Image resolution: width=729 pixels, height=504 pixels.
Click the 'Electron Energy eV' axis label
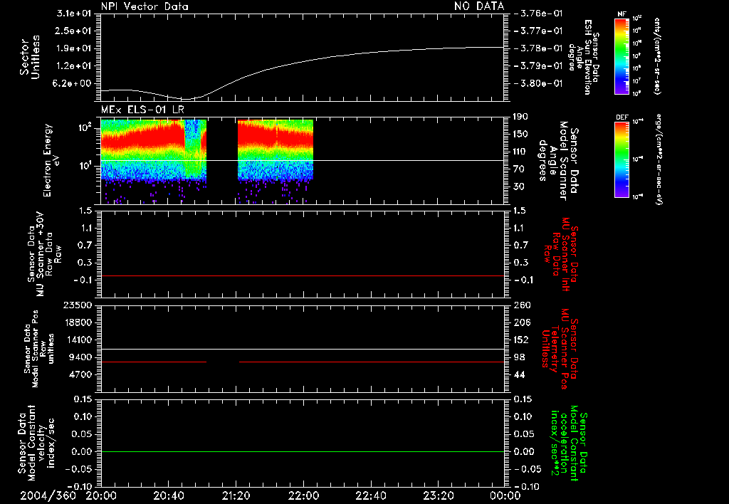tap(51, 160)
